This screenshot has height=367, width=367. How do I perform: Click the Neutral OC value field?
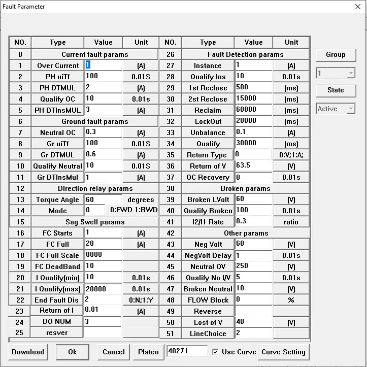103,132
